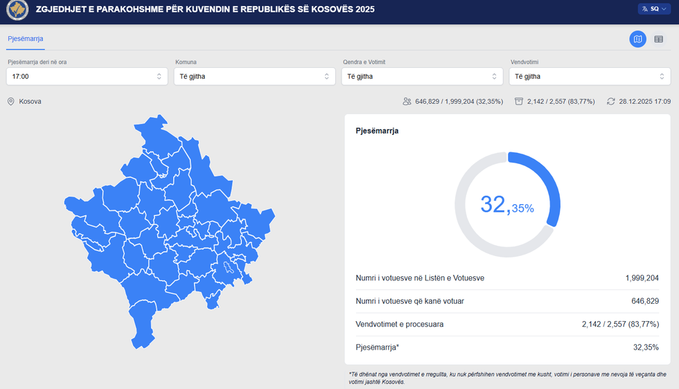
Task: Click the Vendvotimet e procesuara row
Action: [507, 324]
